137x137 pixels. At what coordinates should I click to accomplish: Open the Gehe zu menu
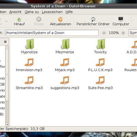point(32,12)
